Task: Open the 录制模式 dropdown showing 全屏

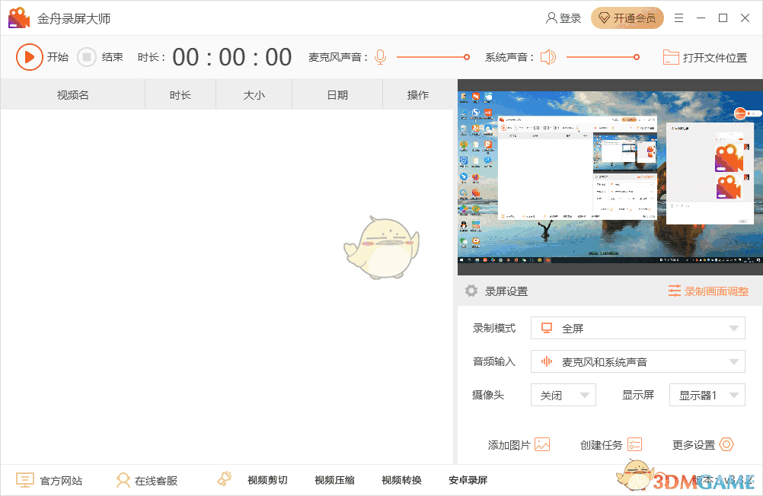Action: 637,328
